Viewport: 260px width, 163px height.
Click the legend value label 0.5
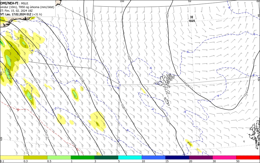pos(49,161)
